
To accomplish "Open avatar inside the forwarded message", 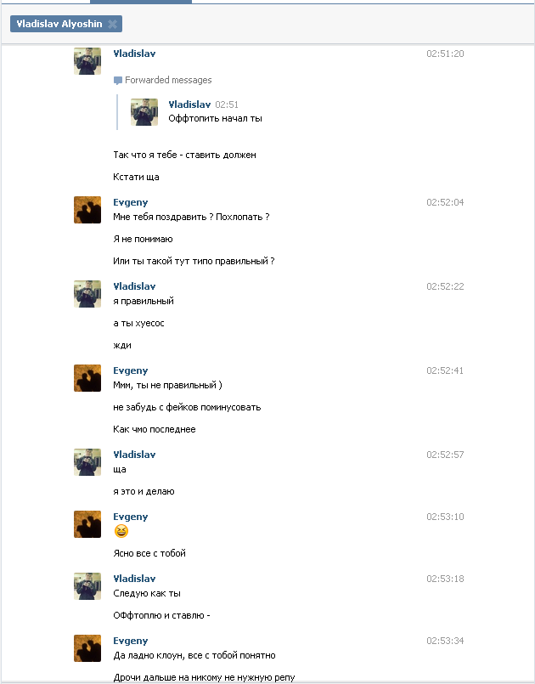I will tap(144, 112).
